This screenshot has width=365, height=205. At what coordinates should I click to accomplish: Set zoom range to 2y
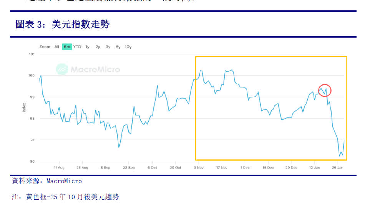pyautogui.click(x=98, y=47)
